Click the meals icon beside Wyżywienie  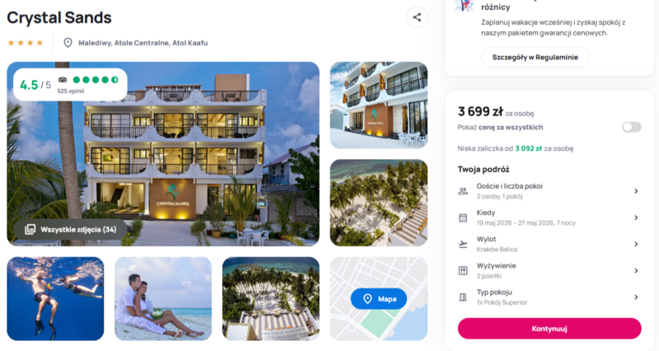coord(463,271)
